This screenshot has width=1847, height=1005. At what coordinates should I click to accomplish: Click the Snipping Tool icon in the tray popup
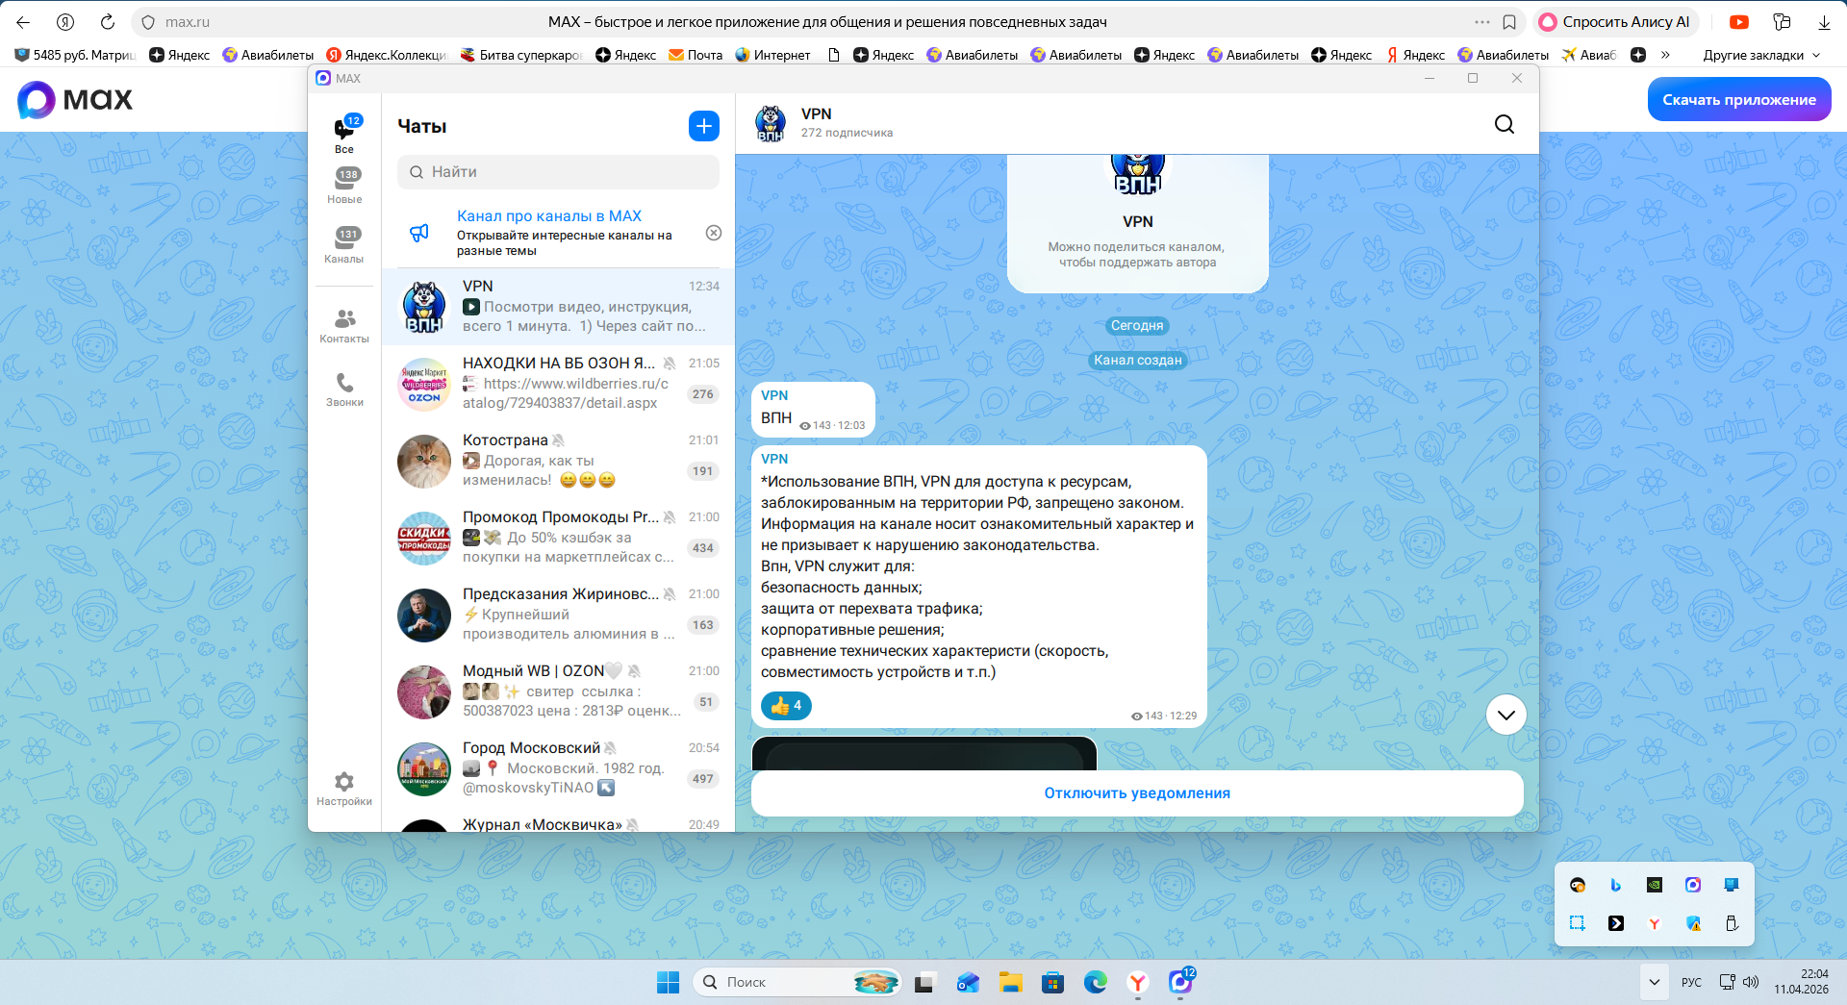click(1578, 923)
